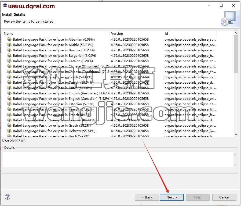Select the Chinese (Simplified) language pack row
Viewport: 241px width, 206px height.
[x=118, y=66]
